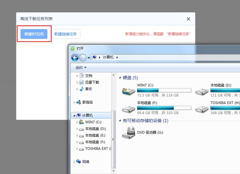
Task: Expand the 网络 tree node
Action: point(74,162)
